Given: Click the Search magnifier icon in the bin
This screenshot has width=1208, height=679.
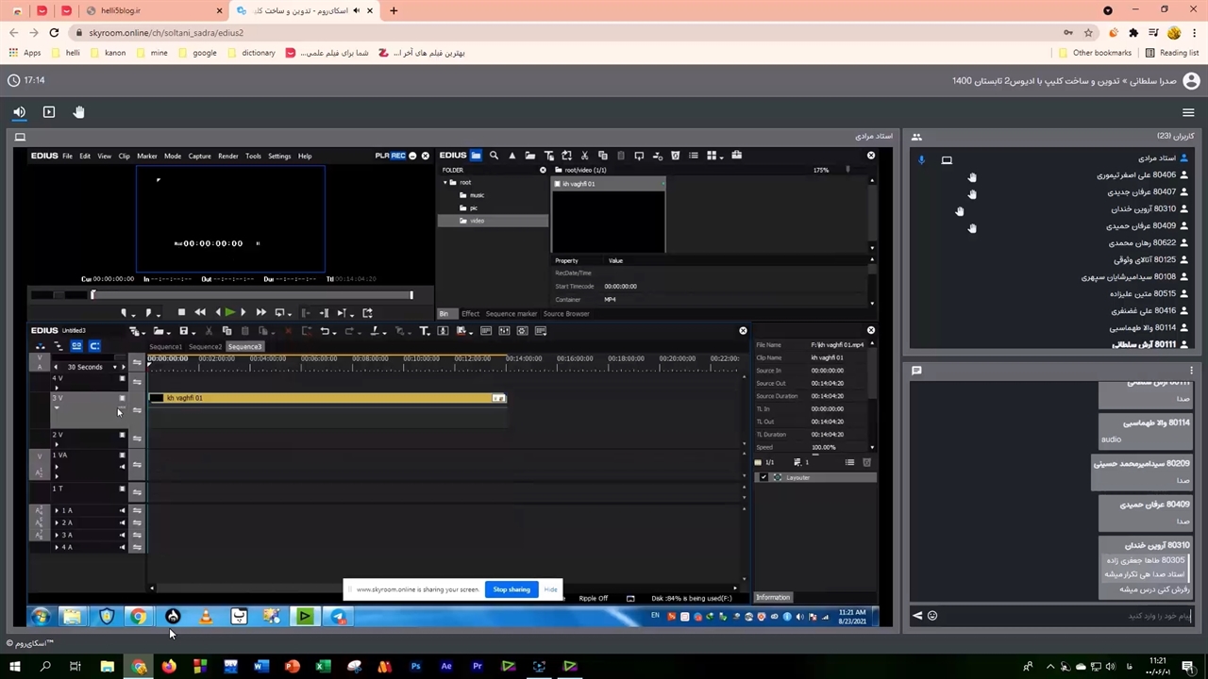Looking at the screenshot, I should pyautogui.click(x=494, y=156).
